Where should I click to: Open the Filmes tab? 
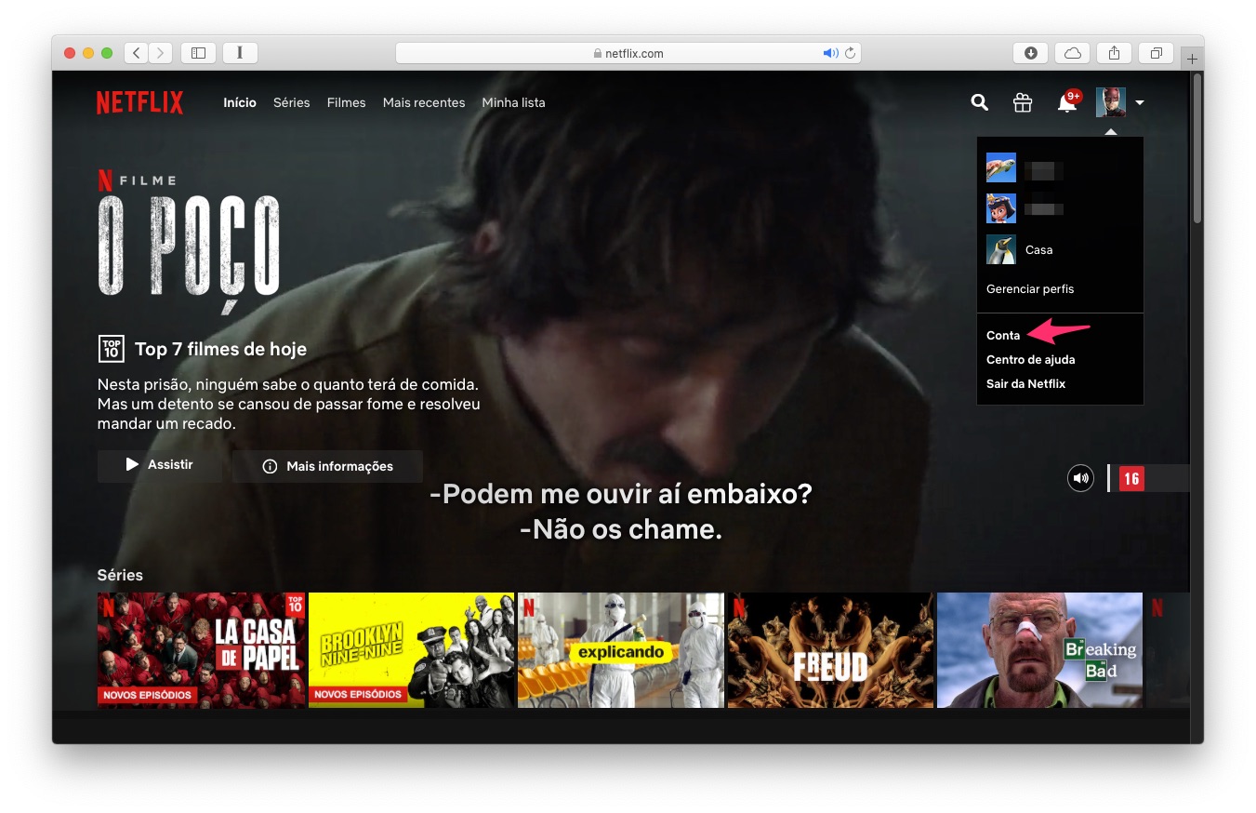click(x=346, y=102)
